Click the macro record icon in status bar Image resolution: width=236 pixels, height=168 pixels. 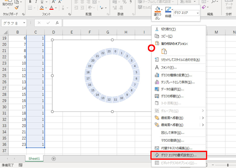pos(20,165)
